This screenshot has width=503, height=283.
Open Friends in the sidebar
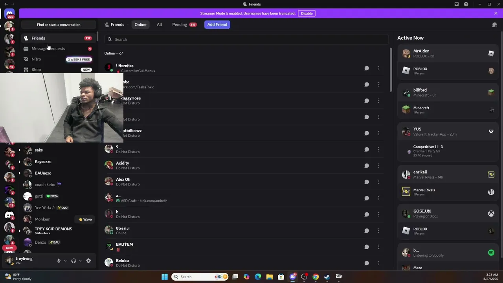pyautogui.click(x=58, y=38)
